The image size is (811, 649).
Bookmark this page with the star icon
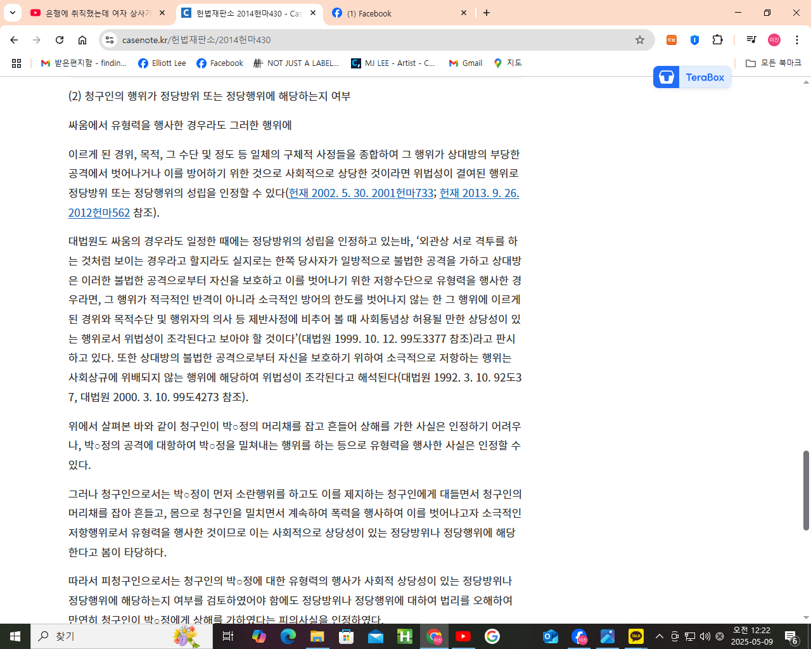(x=640, y=40)
